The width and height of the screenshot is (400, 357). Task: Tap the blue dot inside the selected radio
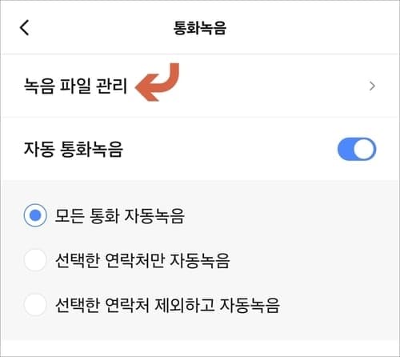35,215
